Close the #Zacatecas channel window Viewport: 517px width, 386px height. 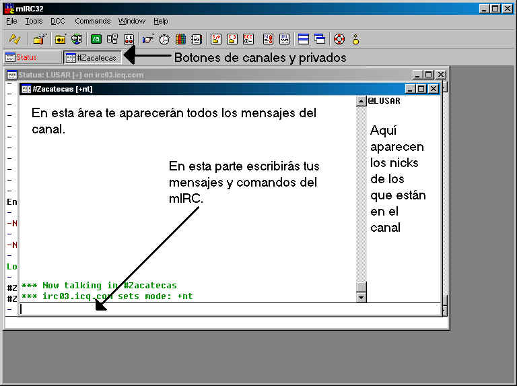coord(434,89)
